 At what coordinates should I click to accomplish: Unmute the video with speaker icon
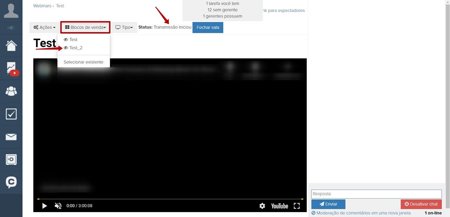point(58,206)
